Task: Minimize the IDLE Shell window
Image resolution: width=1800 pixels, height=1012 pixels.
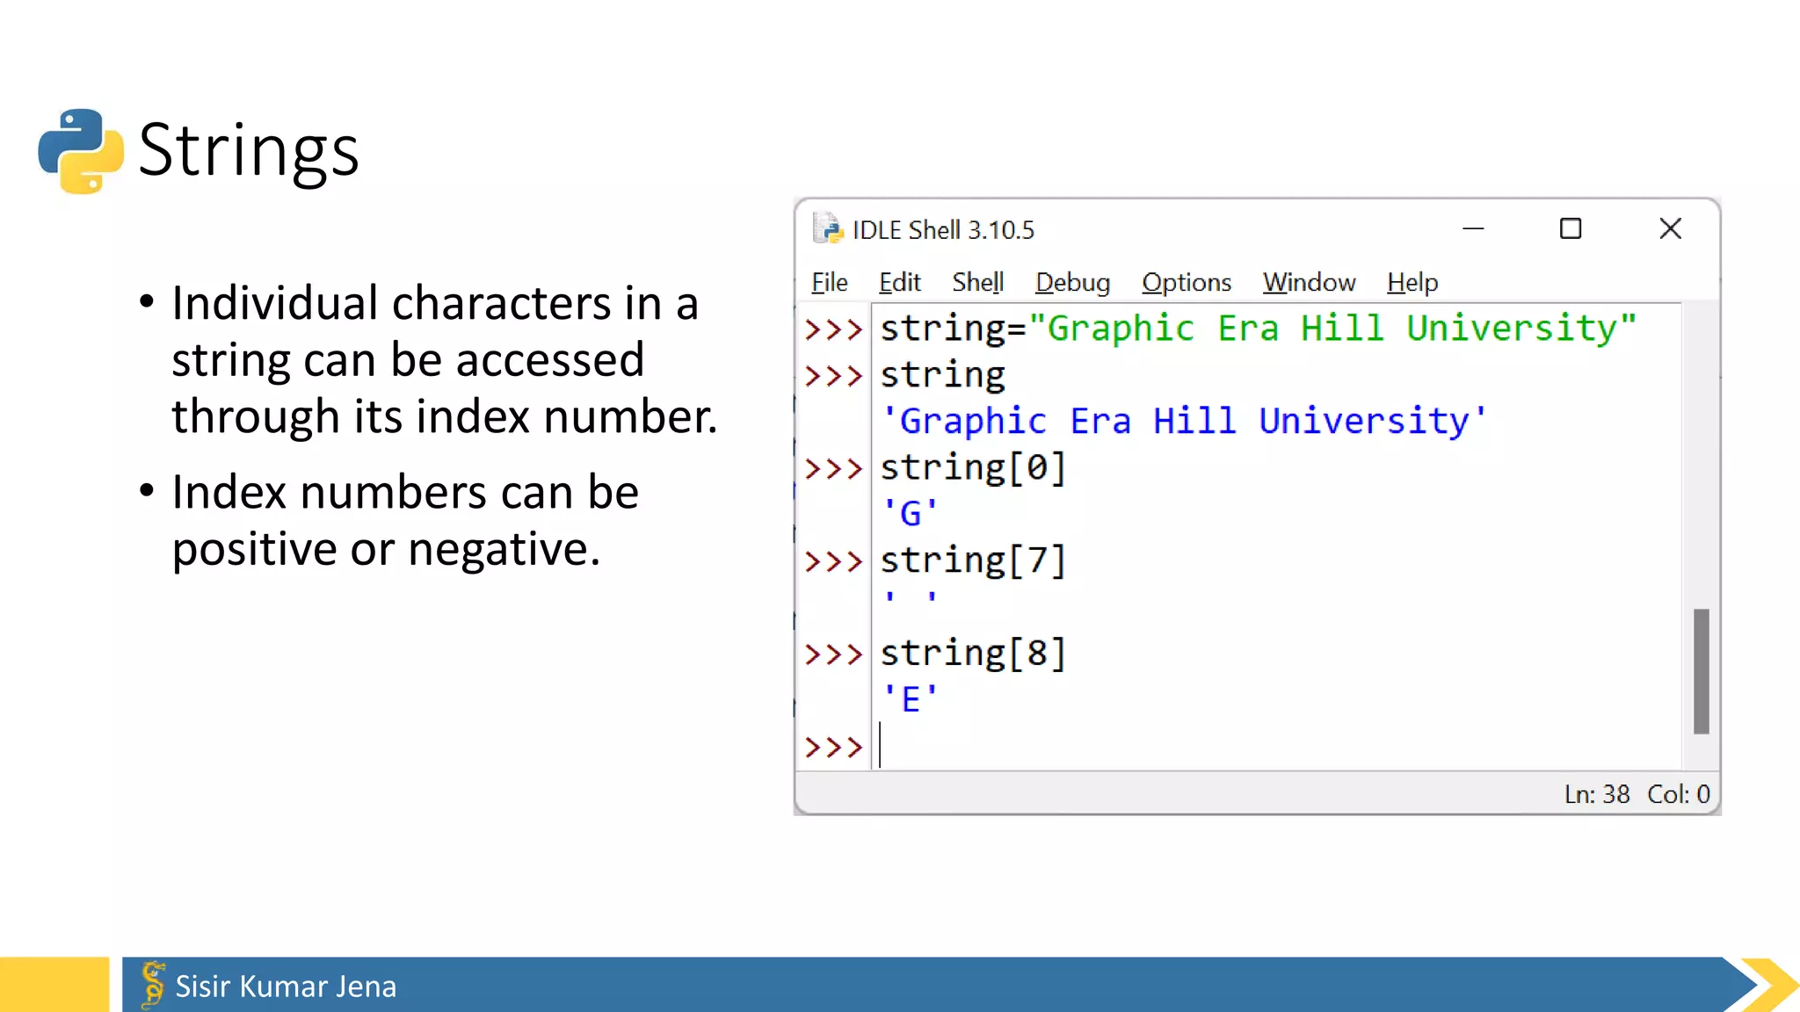Action: pos(1473,228)
